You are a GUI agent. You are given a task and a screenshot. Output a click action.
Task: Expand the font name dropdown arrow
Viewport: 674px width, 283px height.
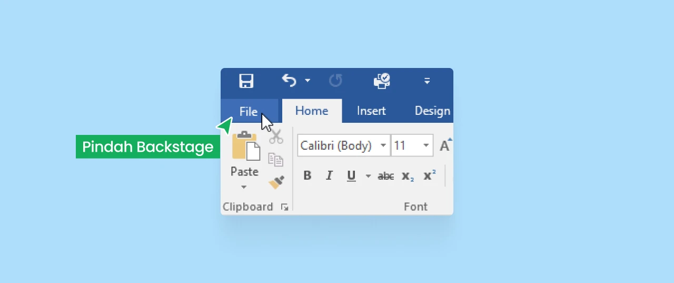384,145
